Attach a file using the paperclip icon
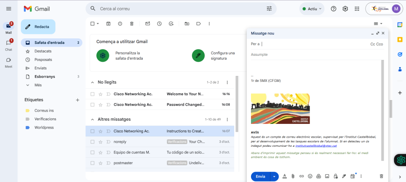This screenshot has width=406, height=182. pos(293,176)
